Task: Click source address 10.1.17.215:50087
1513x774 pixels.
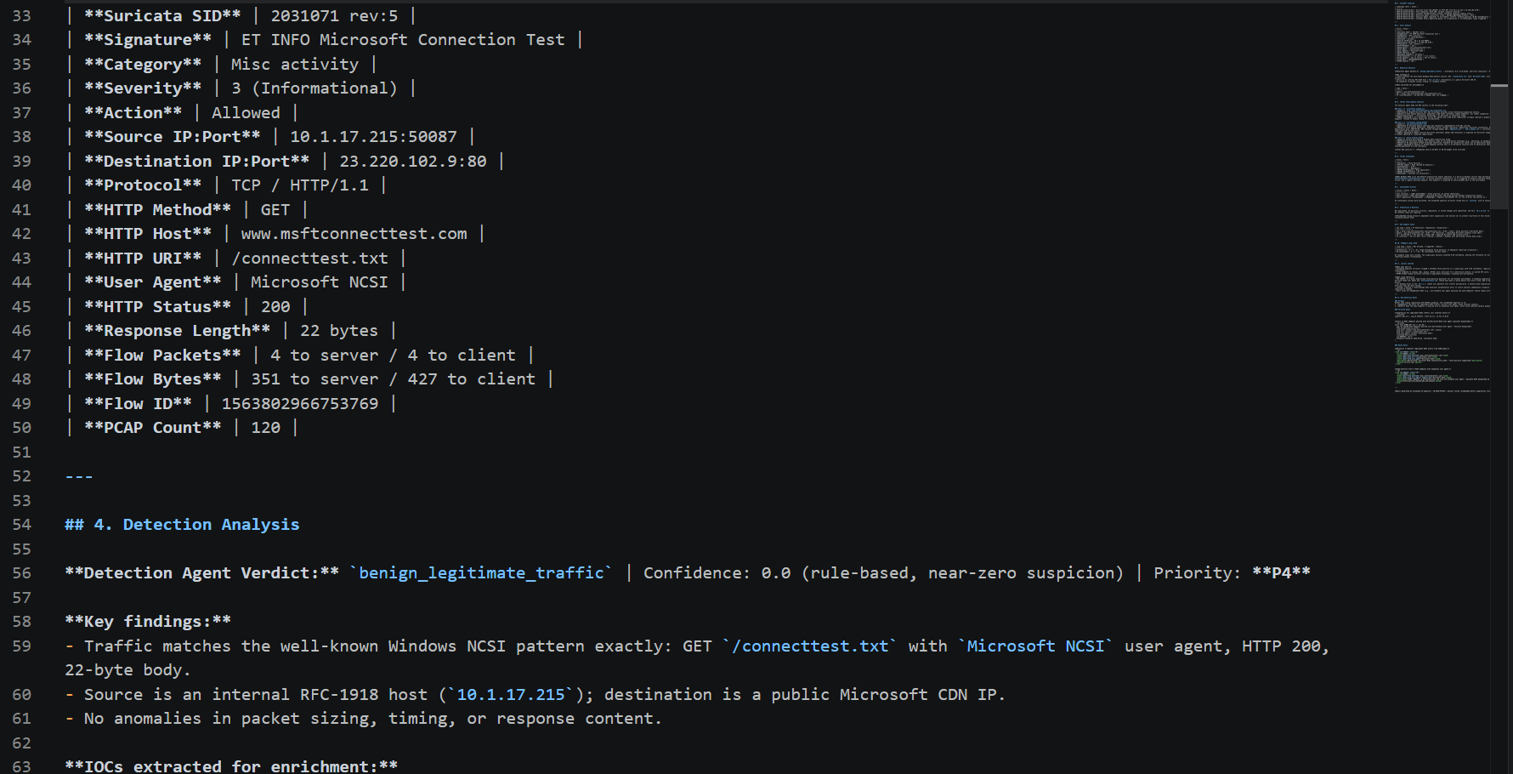Action: [373, 137]
